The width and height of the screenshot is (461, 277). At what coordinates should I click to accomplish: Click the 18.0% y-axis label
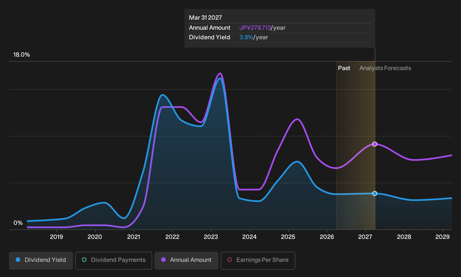pos(22,55)
